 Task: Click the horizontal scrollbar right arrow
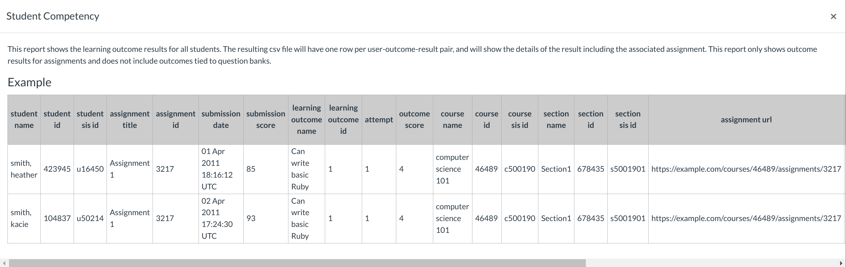tap(841, 263)
